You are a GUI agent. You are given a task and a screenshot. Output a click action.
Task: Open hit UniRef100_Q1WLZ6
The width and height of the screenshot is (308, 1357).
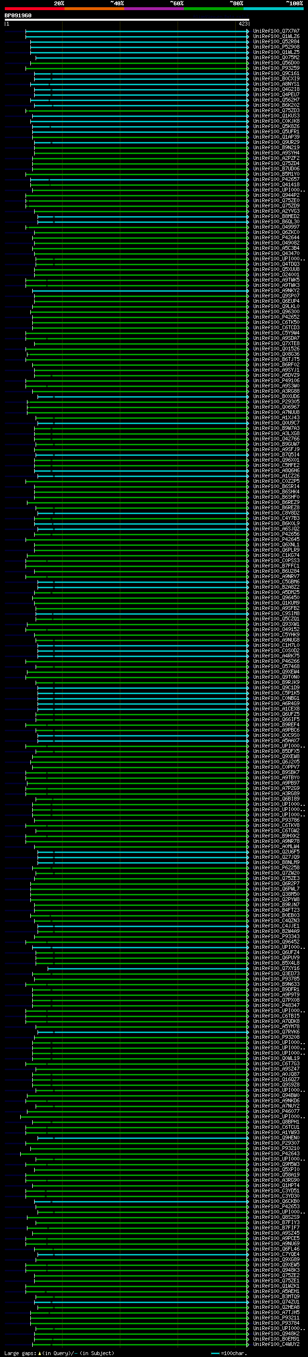[x=276, y=37]
